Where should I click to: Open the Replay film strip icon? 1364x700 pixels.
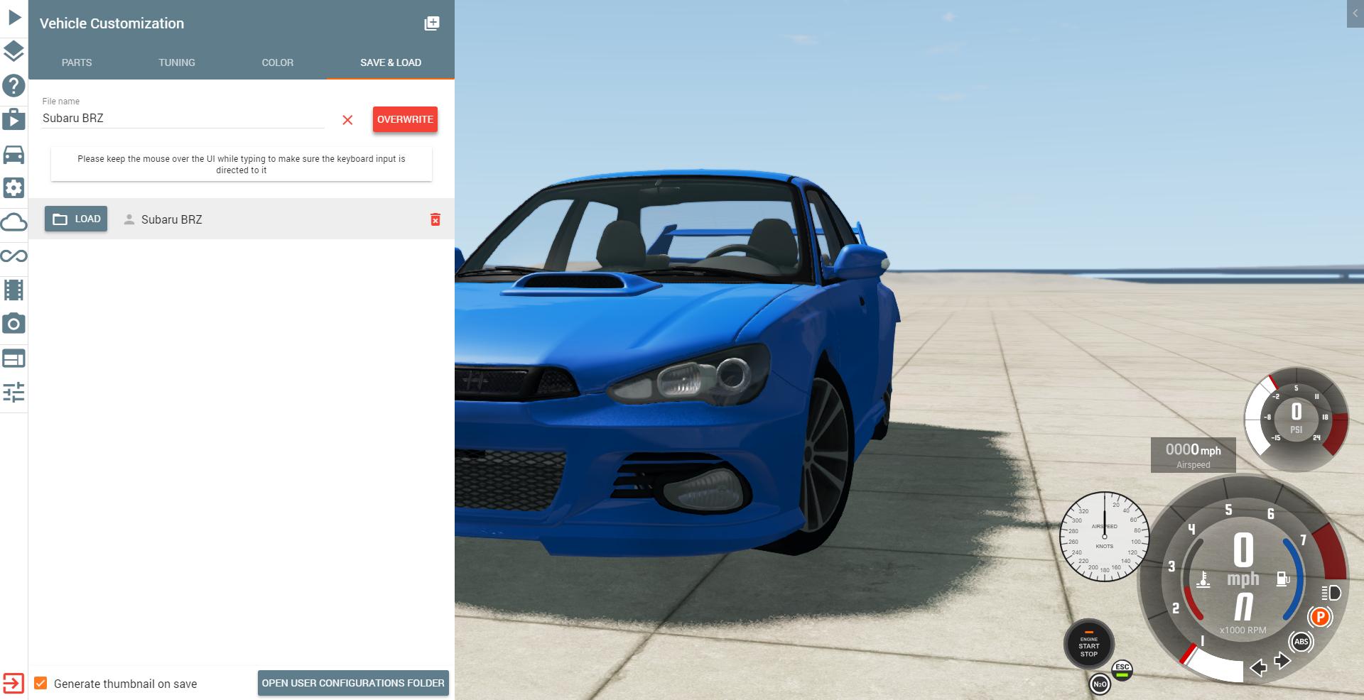click(x=13, y=290)
